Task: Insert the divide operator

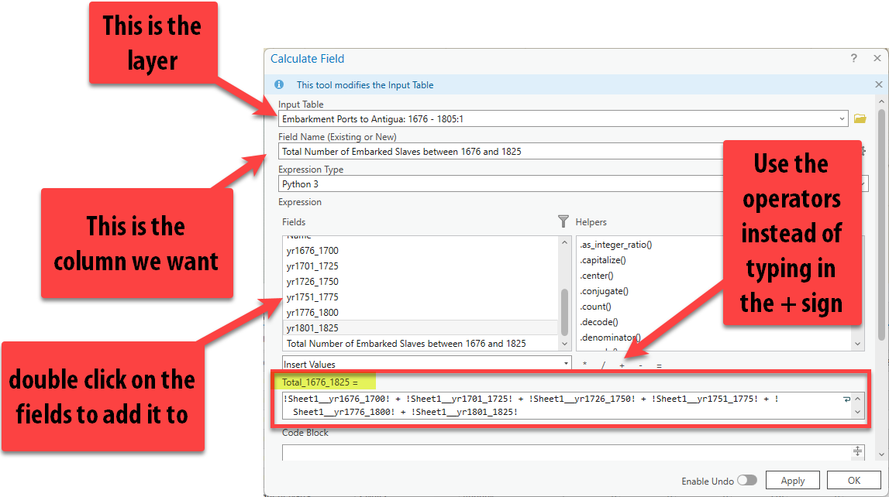Action: click(603, 365)
